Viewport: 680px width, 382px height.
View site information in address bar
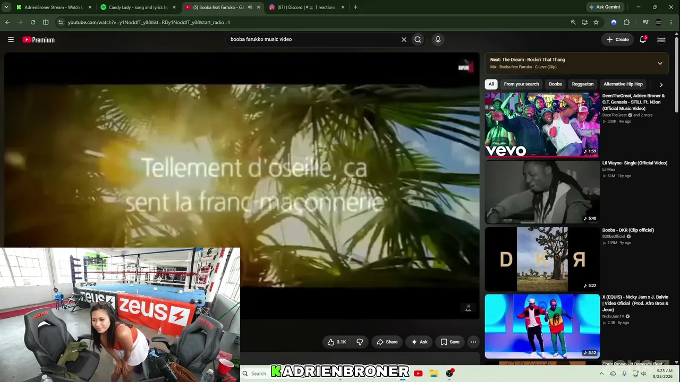(x=61, y=22)
